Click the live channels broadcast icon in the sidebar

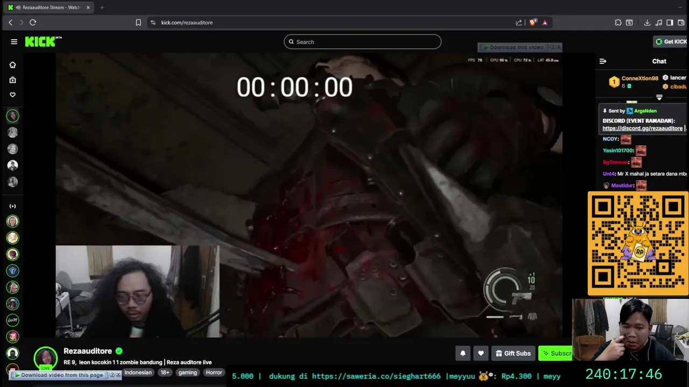(12, 206)
